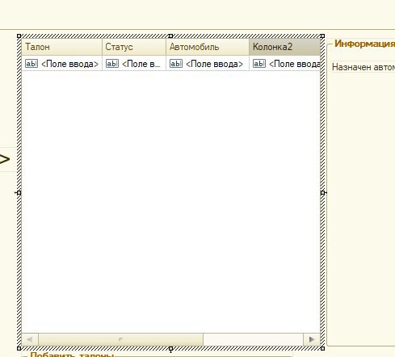Screen dimensions: 395x357
Task: Select Поле ввода cell in Колонка2 column
Action: tap(284, 64)
